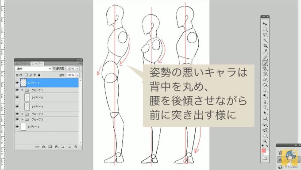
Task: Open the 不透明度 opacity slider arrow
Action: pyautogui.click(x=77, y=68)
